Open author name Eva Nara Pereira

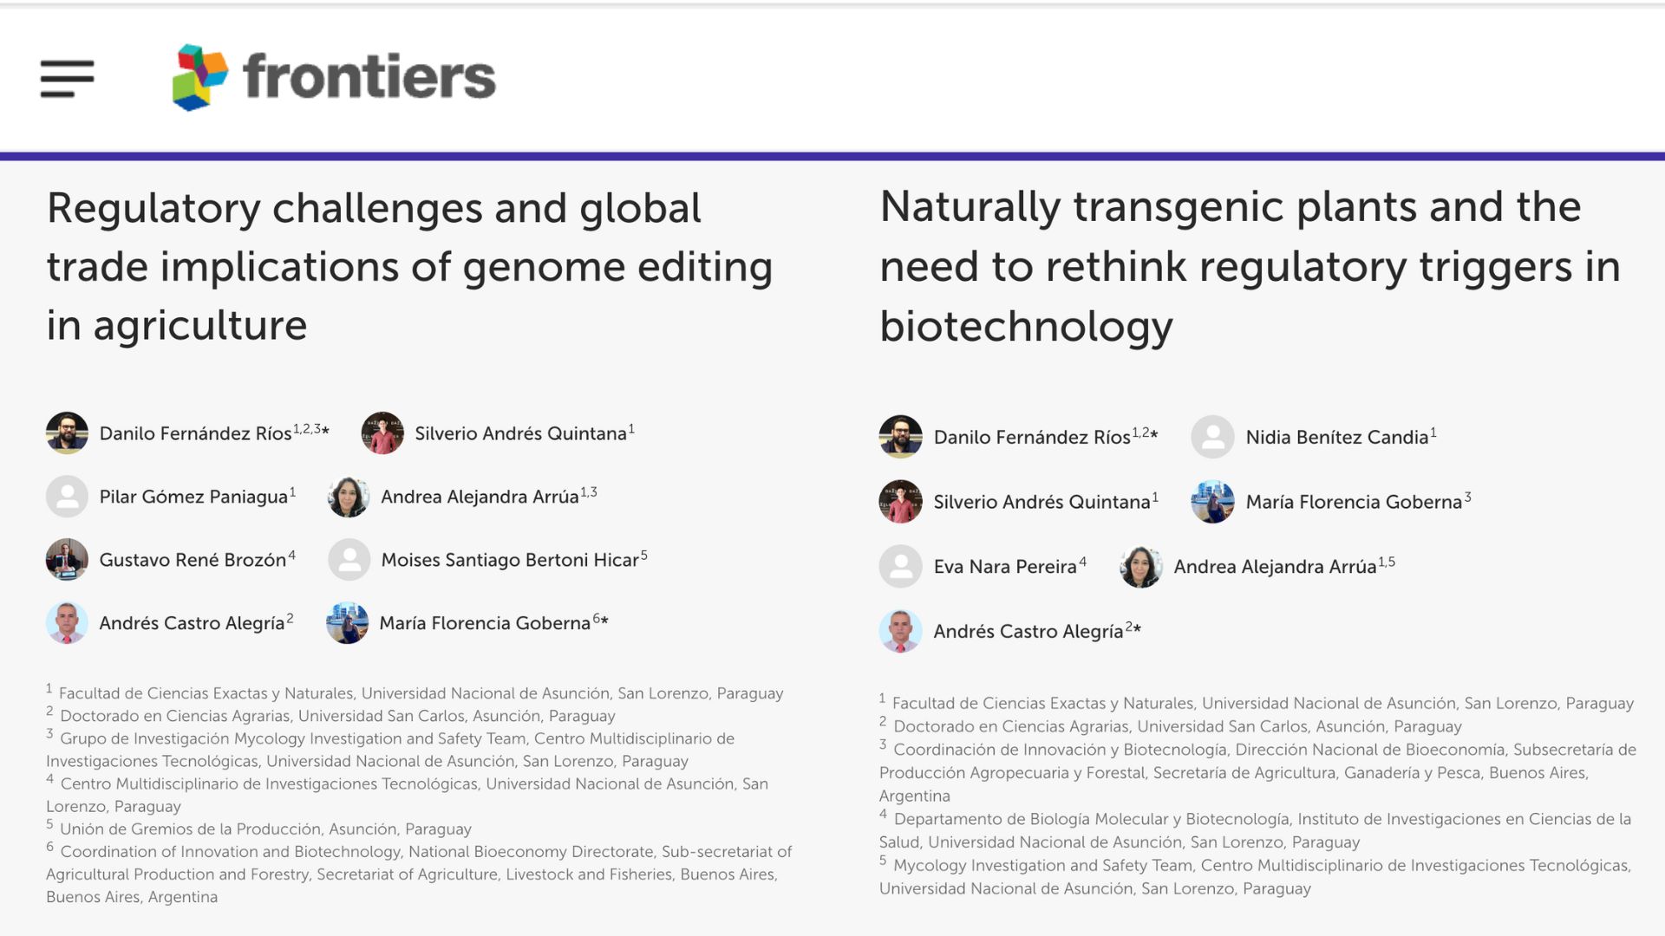click(1004, 567)
